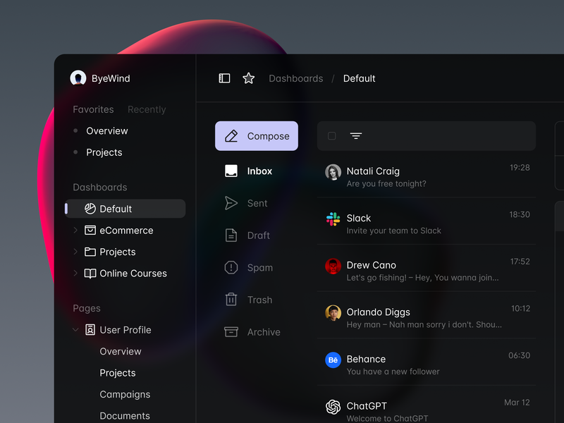
Task: Click the Compose button
Action: pyautogui.click(x=257, y=136)
